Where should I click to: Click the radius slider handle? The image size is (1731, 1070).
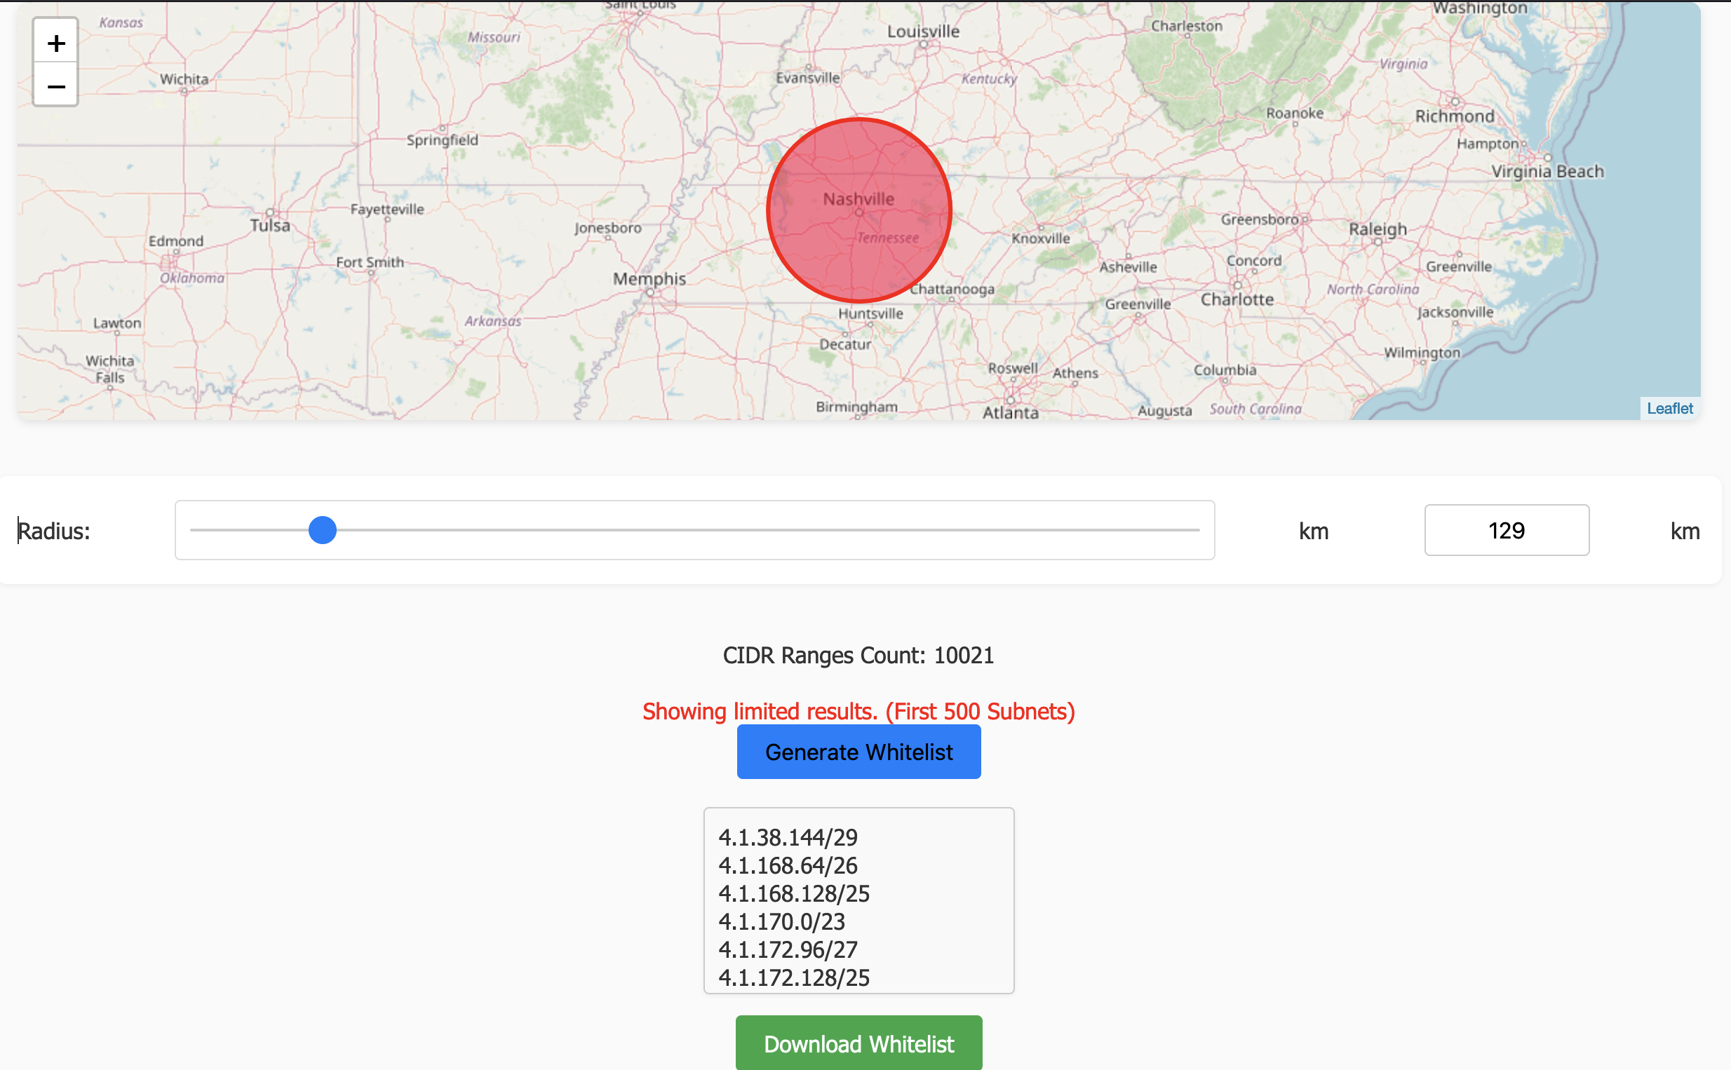(323, 530)
